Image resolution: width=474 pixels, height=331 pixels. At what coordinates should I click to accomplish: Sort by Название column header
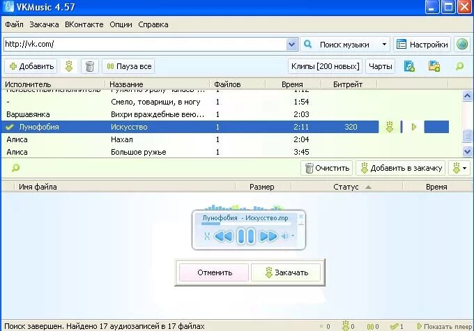pyautogui.click(x=158, y=84)
